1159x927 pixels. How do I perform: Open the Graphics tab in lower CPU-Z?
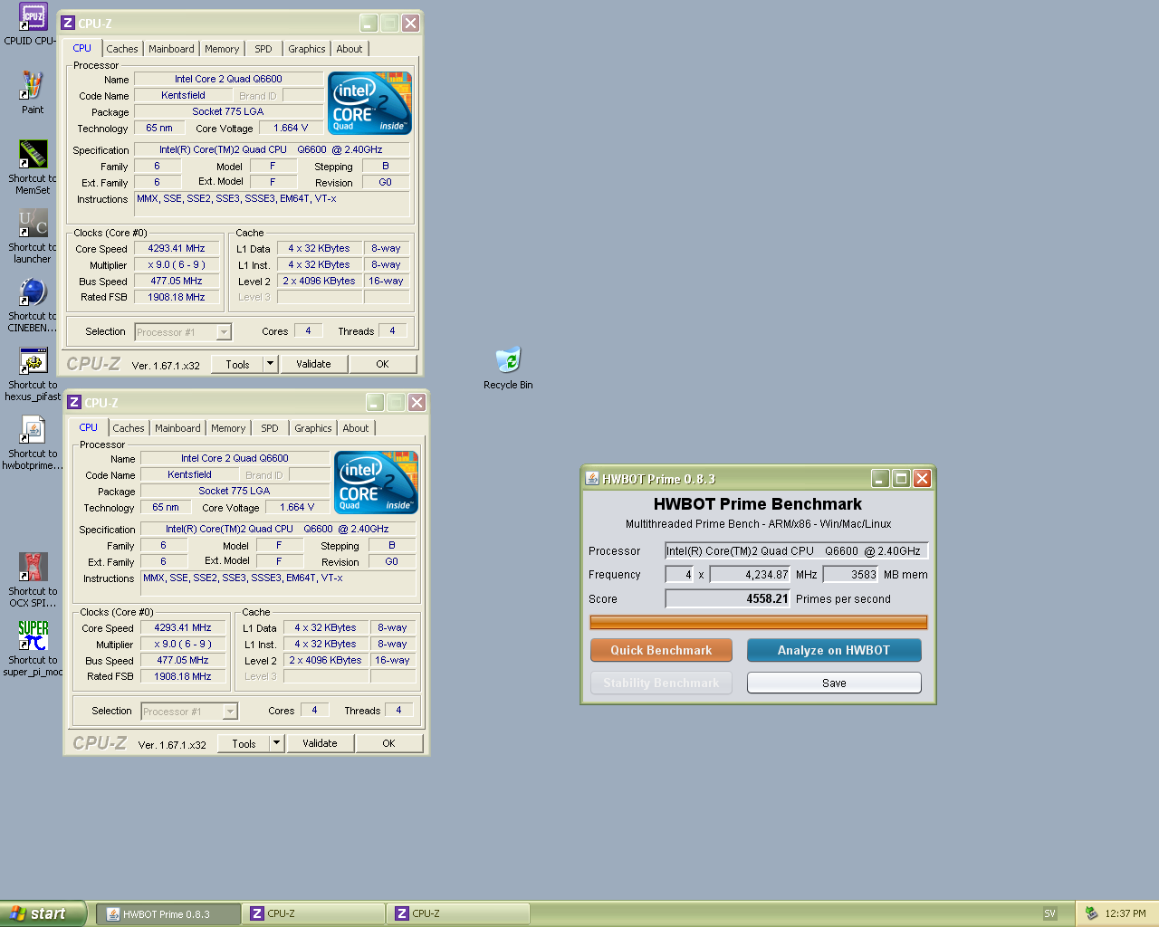pyautogui.click(x=313, y=428)
